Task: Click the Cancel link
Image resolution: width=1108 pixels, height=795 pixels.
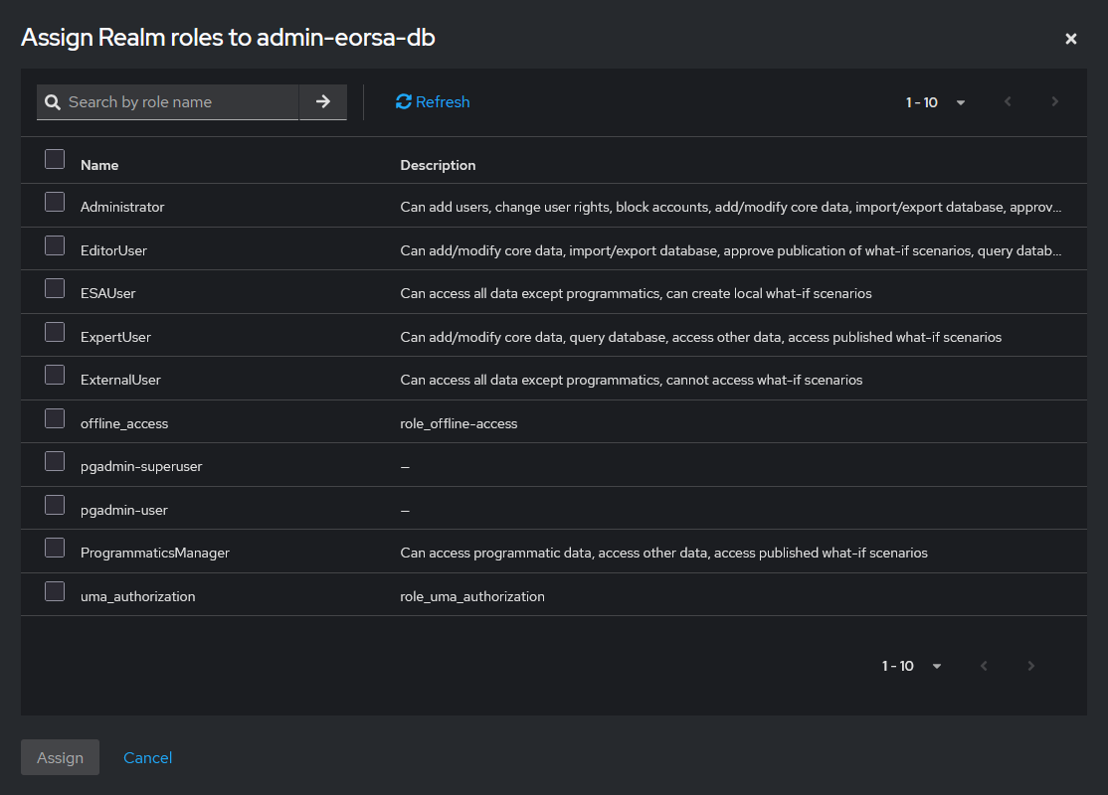Action: point(147,757)
